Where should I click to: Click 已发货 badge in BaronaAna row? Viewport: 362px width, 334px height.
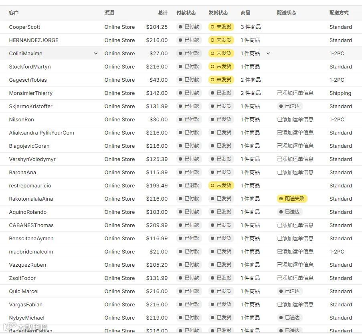221,172
